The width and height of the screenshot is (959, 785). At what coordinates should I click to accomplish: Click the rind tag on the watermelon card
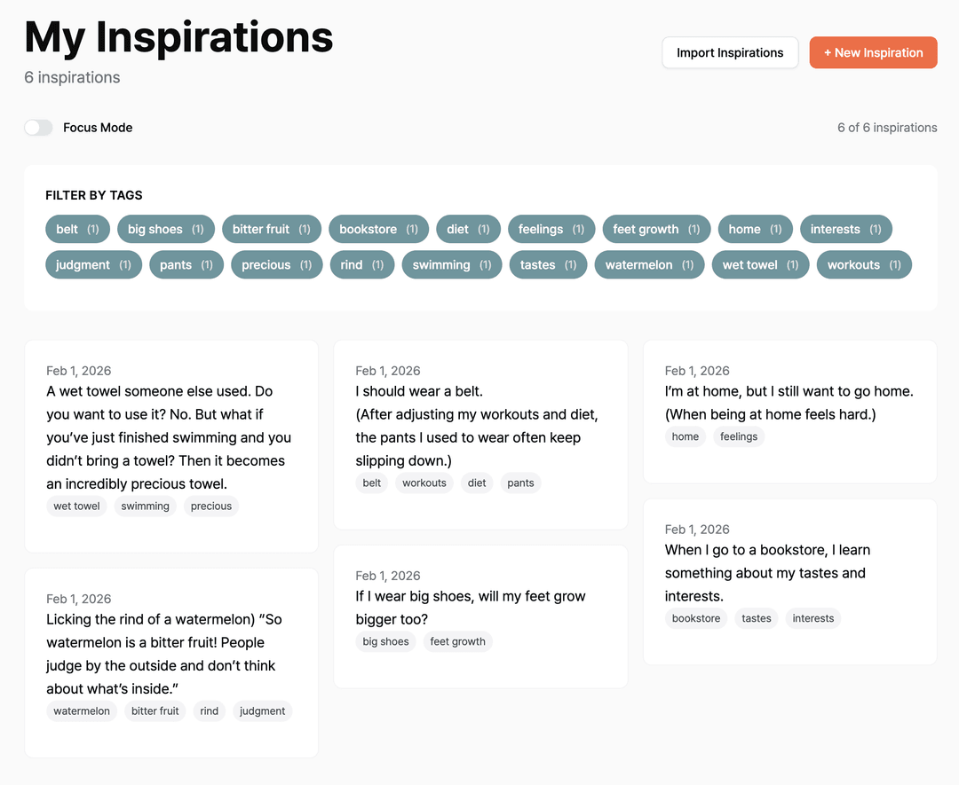click(x=209, y=710)
